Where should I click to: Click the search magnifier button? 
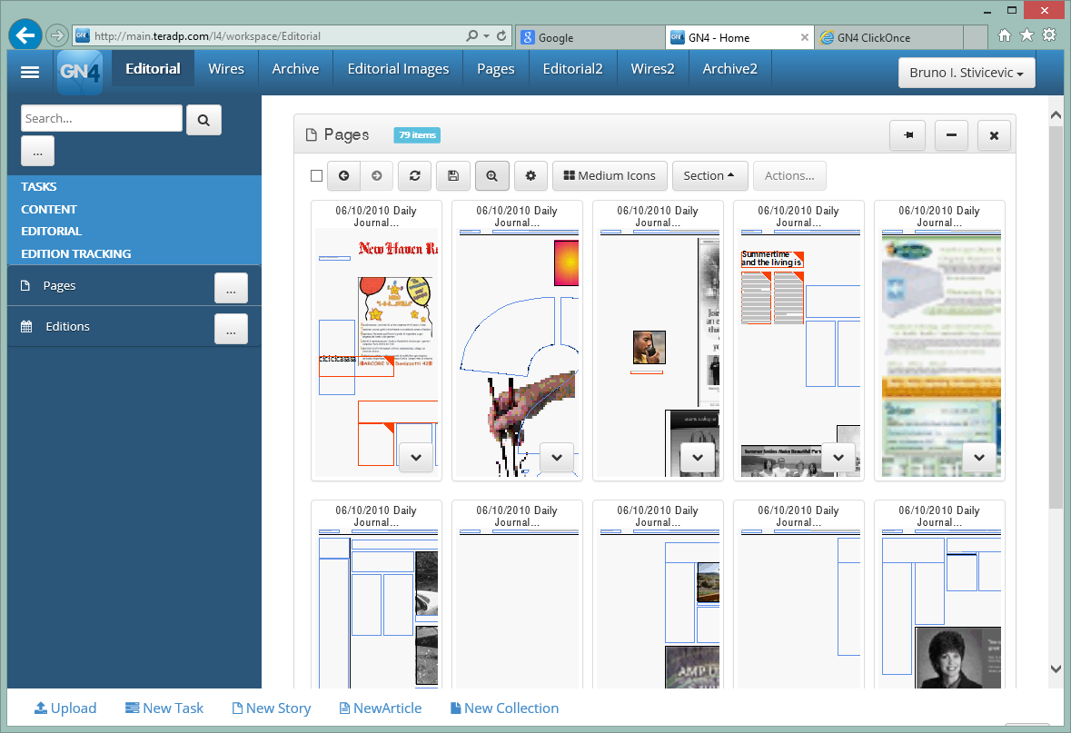[203, 120]
